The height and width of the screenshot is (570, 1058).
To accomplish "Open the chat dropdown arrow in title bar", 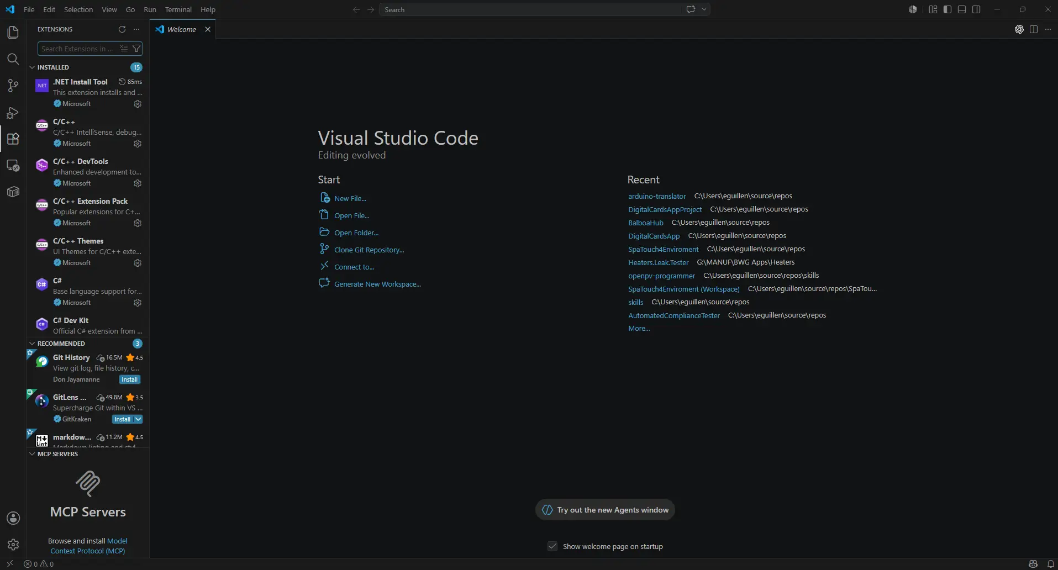I will [704, 9].
